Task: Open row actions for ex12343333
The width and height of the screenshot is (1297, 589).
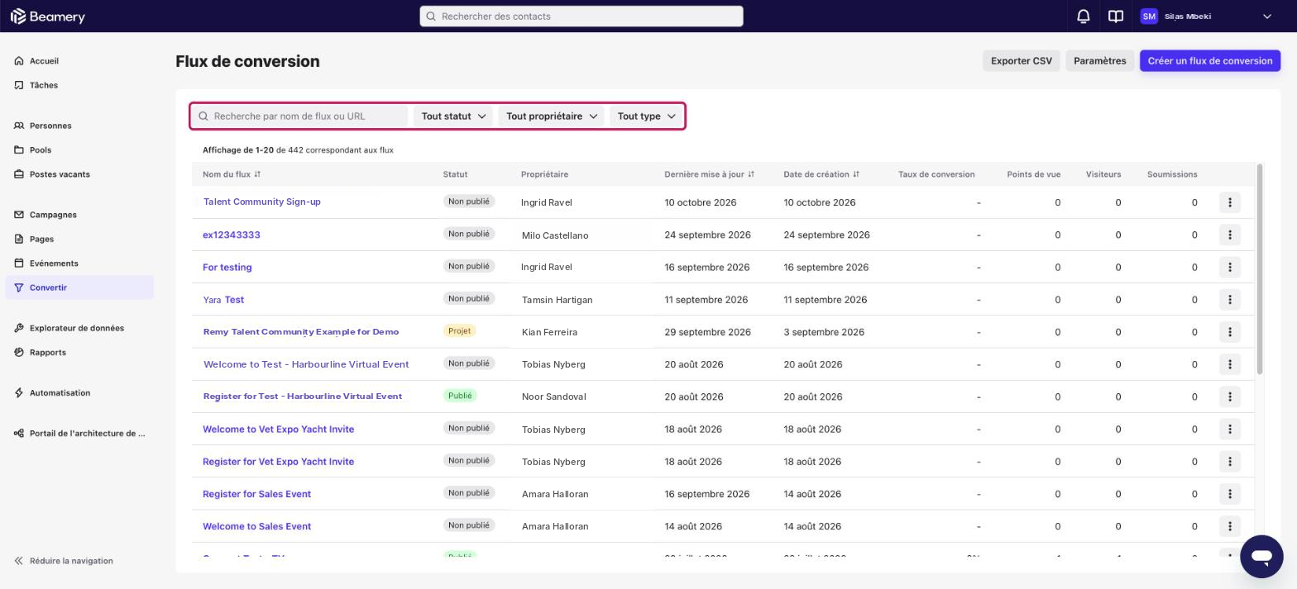Action: [1230, 235]
